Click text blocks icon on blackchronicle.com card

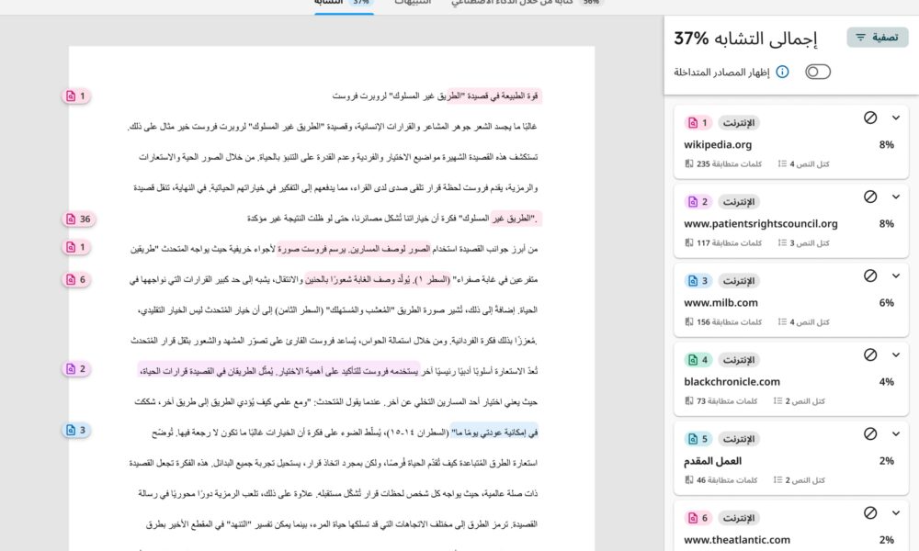pos(777,401)
